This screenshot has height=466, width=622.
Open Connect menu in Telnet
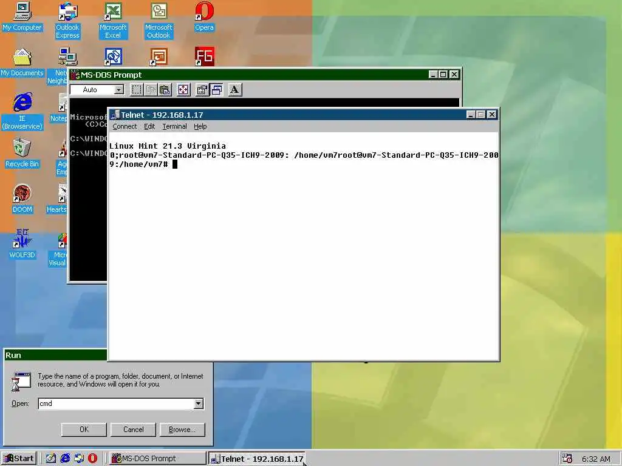tap(125, 126)
